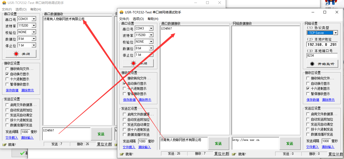344x159 pixels.
Task: Open 选项(O) menu in back window
Action: pos(21,9)
